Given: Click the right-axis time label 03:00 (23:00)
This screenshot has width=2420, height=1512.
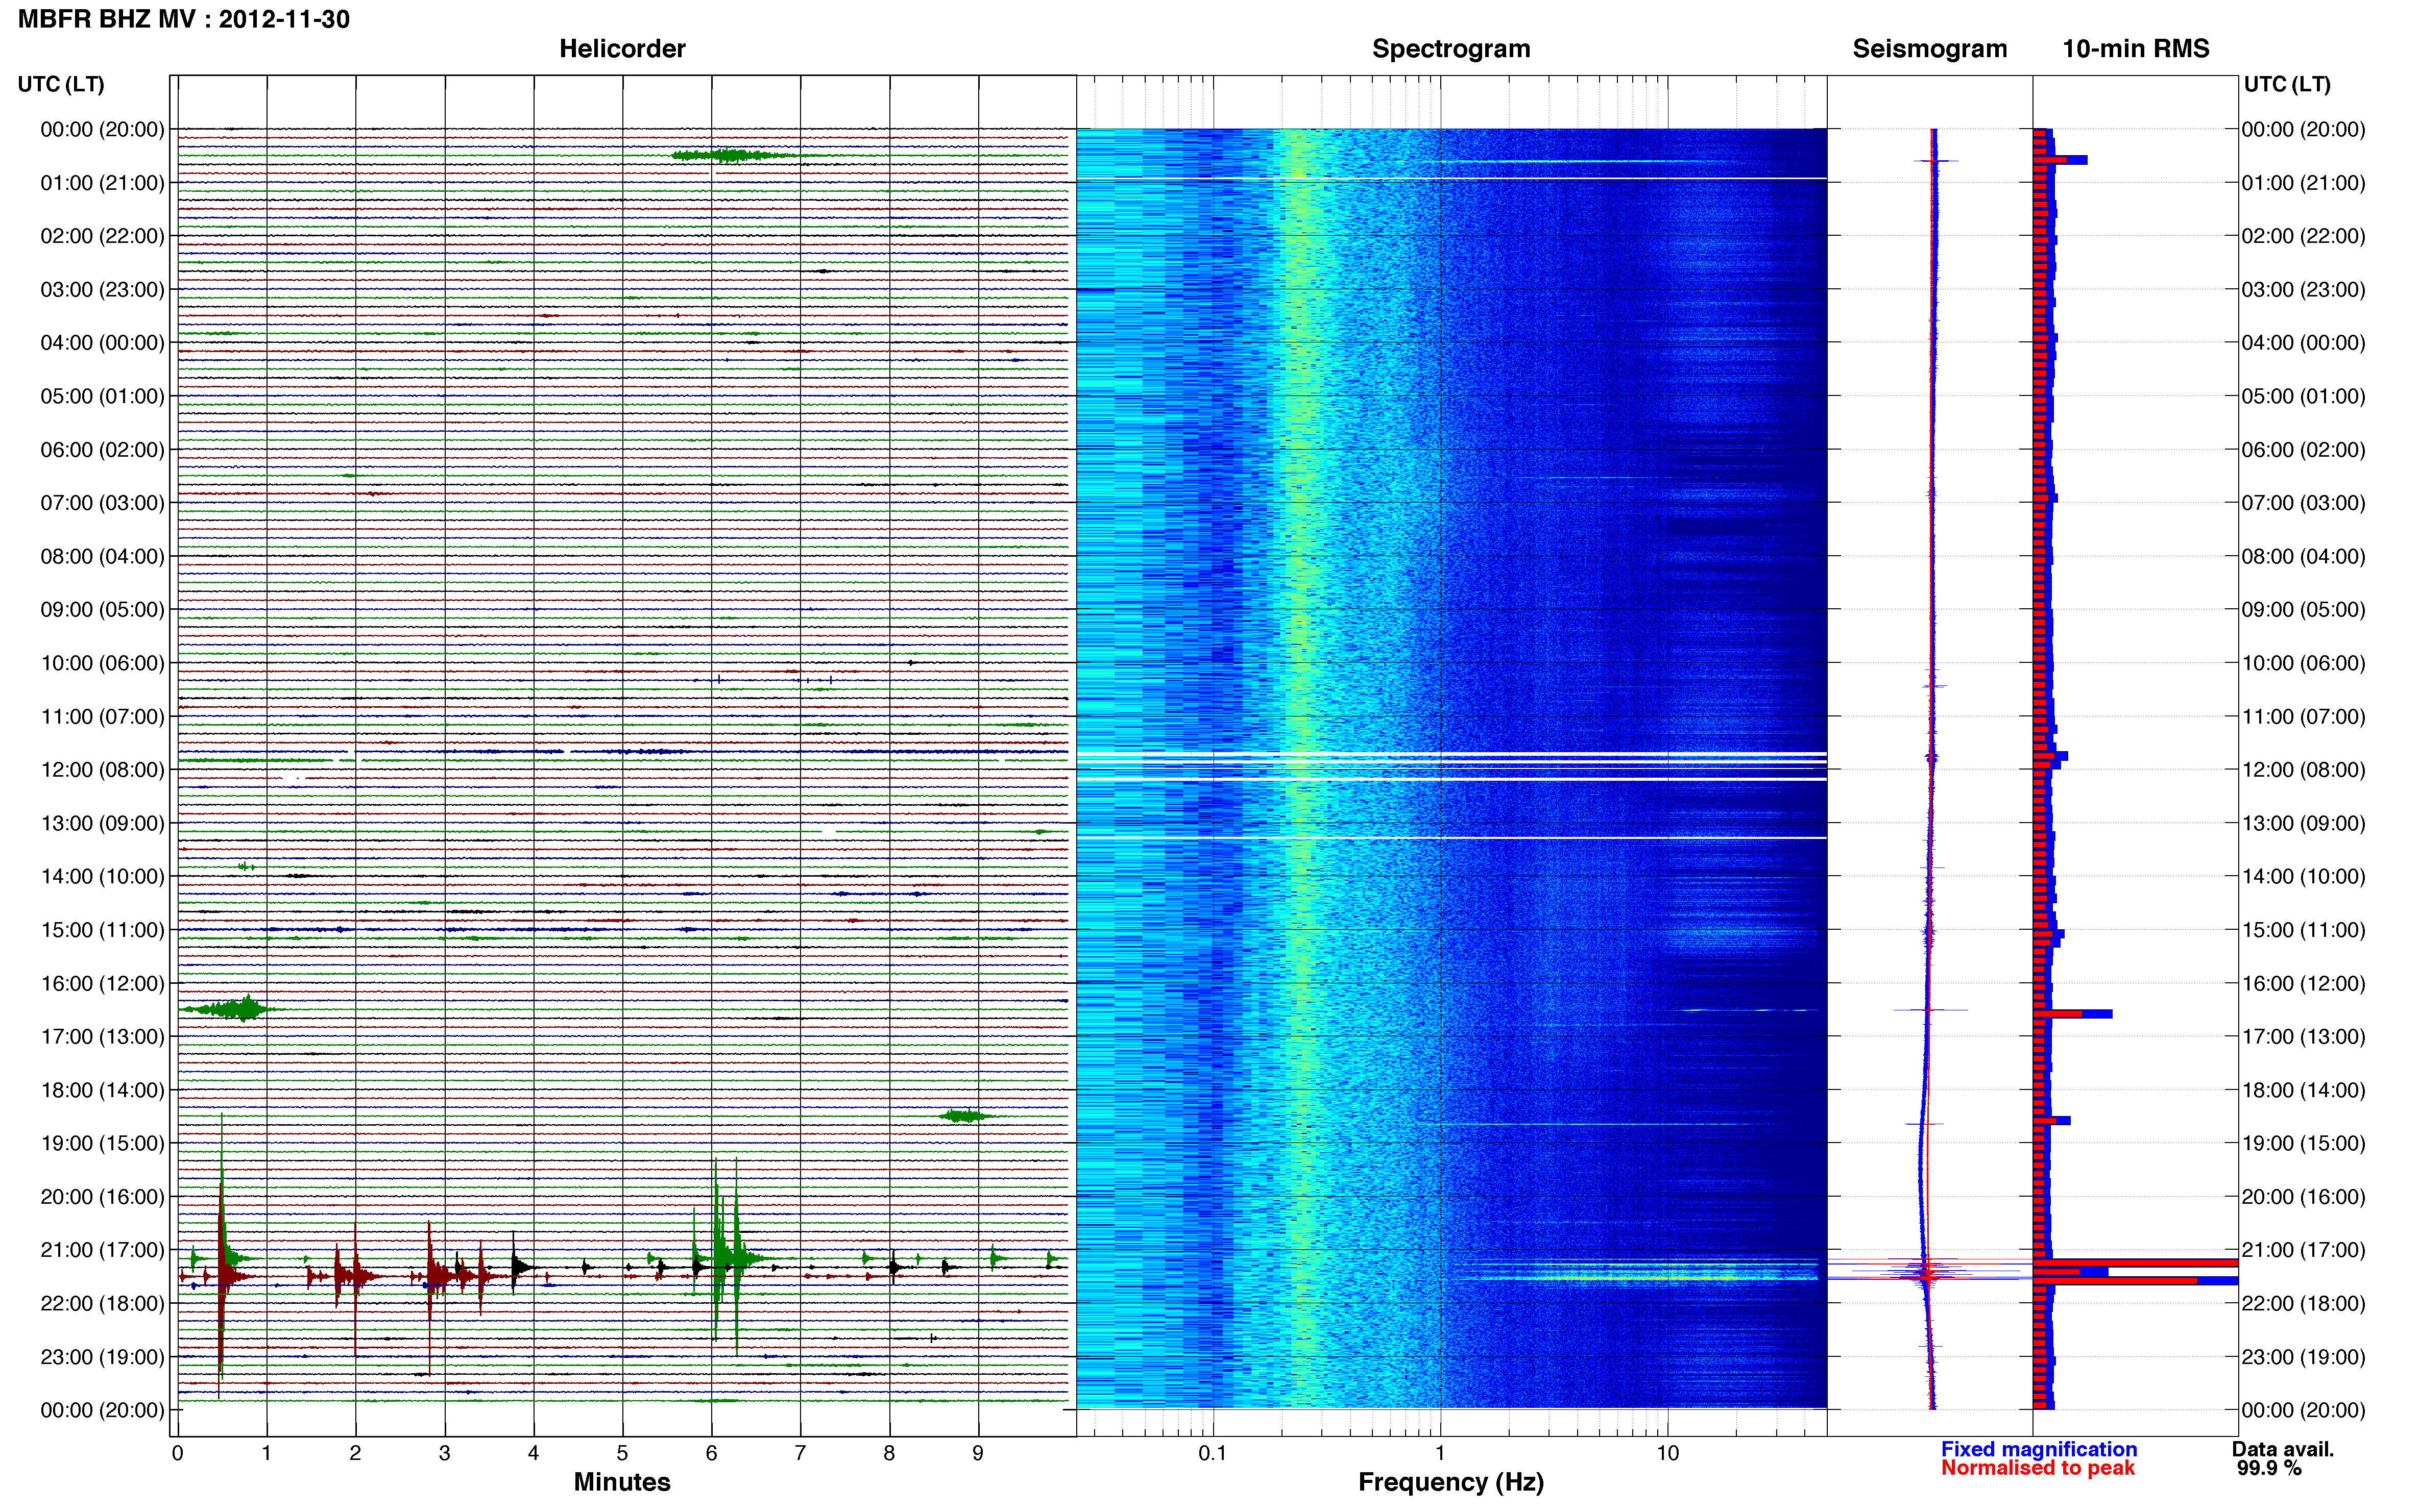Looking at the screenshot, I should (x=2304, y=290).
